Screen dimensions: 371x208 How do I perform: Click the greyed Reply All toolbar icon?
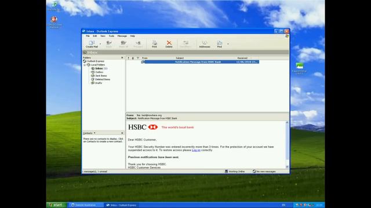[x=123, y=44]
